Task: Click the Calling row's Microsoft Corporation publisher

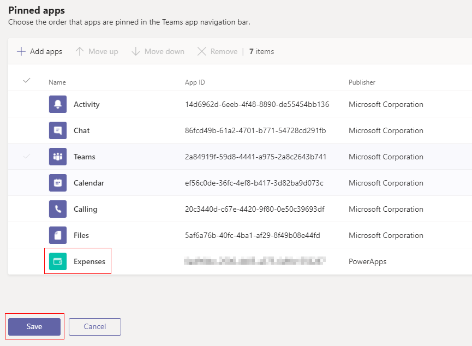Action: (x=386, y=209)
